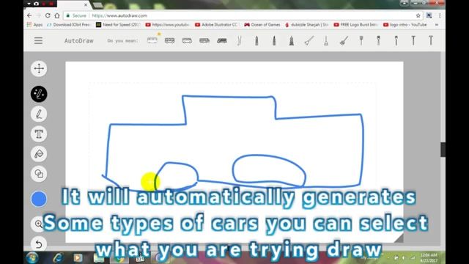Open the youtube.com URL bookmark
Viewport: 469px width, 264px height.
click(x=167, y=25)
